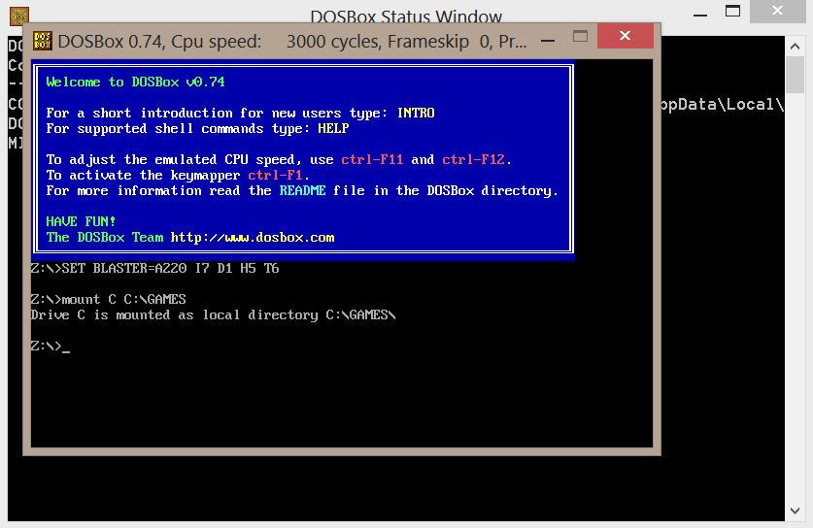Viewport: 813px width, 528px height.
Task: Maximize the DOSBox 0.74 window
Action: (x=580, y=36)
